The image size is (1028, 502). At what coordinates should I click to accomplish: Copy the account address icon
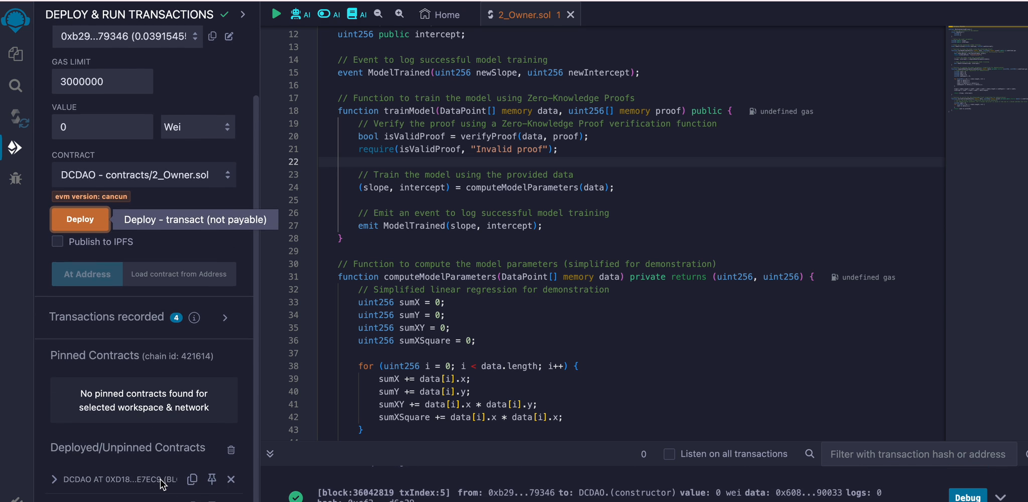[212, 36]
